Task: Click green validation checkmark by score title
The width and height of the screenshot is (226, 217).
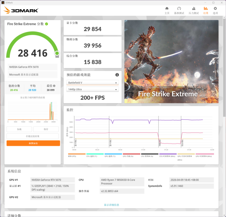Action: [x=47, y=24]
